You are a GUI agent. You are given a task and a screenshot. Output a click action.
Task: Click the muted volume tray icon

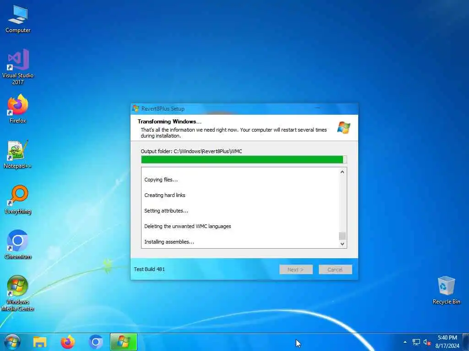click(x=427, y=342)
